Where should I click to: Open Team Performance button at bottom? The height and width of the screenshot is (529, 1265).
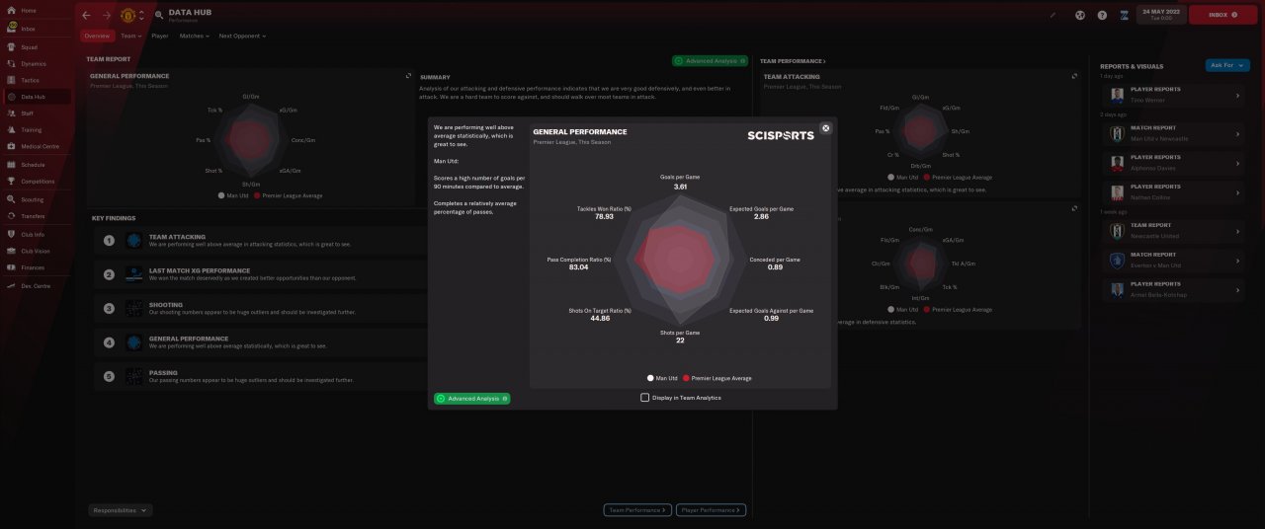(637, 510)
